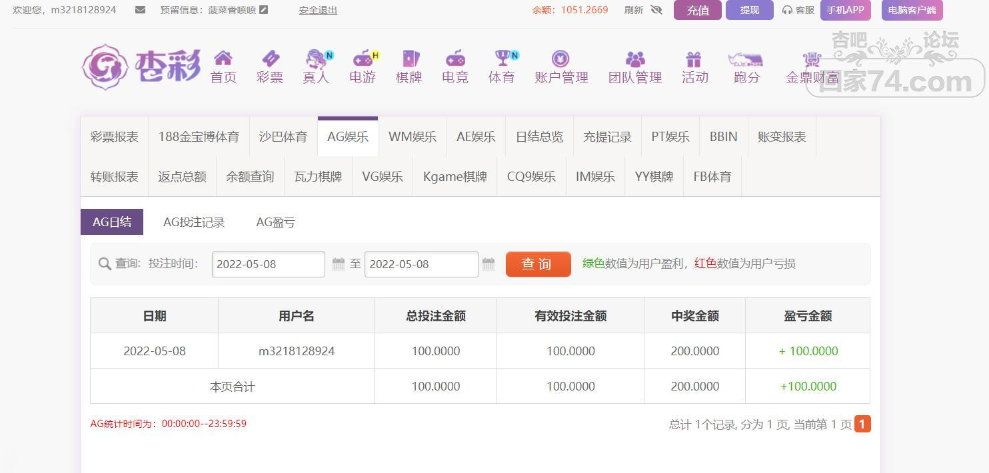Screen dimensions: 989x473
Task: Select the AG日结 sub-tab
Action: (x=112, y=222)
